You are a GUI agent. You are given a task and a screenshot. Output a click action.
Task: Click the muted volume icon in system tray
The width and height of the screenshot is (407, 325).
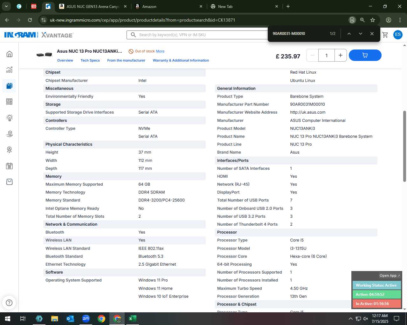pyautogui.click(x=366, y=319)
